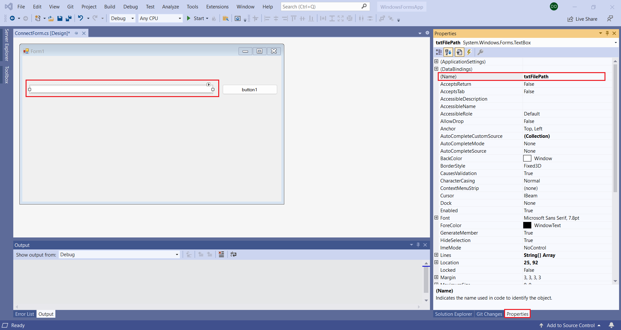Open the Build menu
This screenshot has width=621, height=330.
point(109,7)
